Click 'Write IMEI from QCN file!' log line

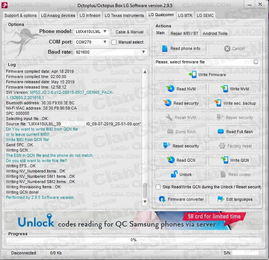point(28,140)
